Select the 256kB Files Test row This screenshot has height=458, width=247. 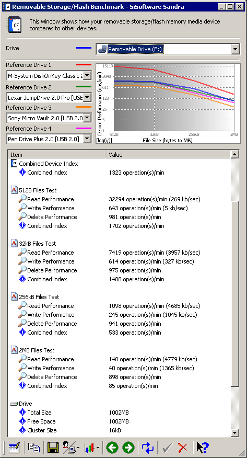[119, 297]
